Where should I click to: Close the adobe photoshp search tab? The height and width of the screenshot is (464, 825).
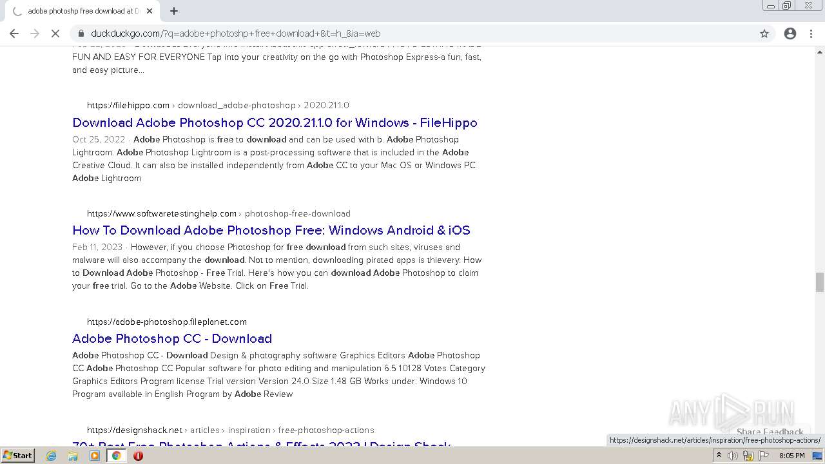pos(150,11)
